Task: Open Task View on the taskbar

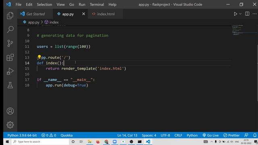Action: [x=81, y=141]
